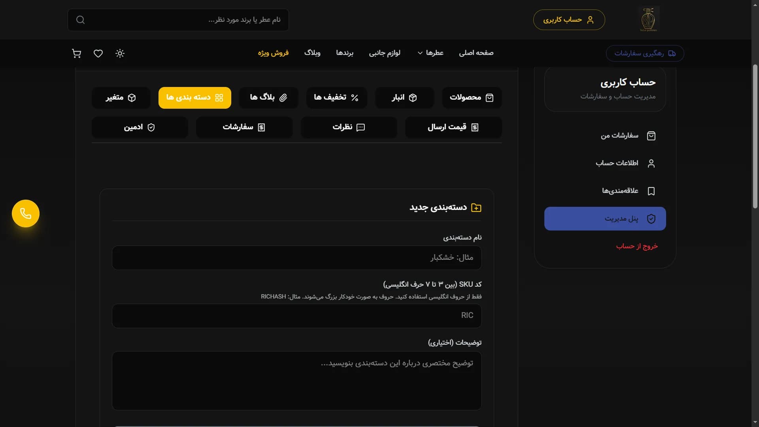Open سفارشات من in sidebar

[x=605, y=136]
